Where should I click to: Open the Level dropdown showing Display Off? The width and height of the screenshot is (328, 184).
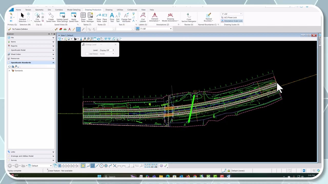107,50
